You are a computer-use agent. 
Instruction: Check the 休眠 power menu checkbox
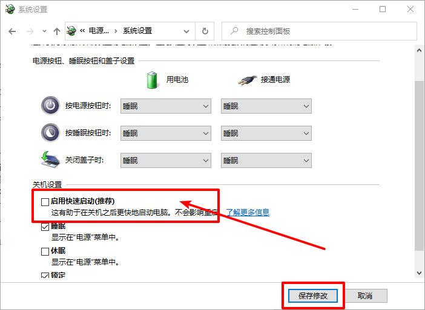click(x=45, y=251)
